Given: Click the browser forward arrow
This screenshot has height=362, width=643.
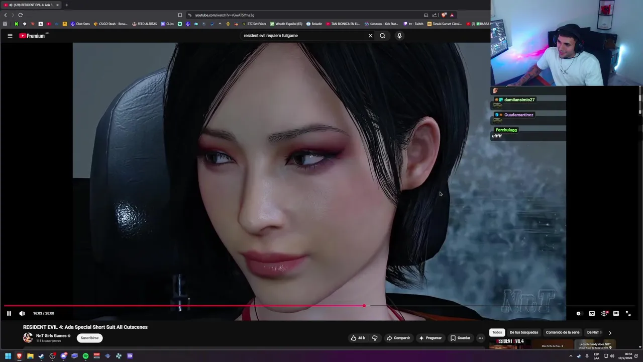Looking at the screenshot, I should pos(13,15).
